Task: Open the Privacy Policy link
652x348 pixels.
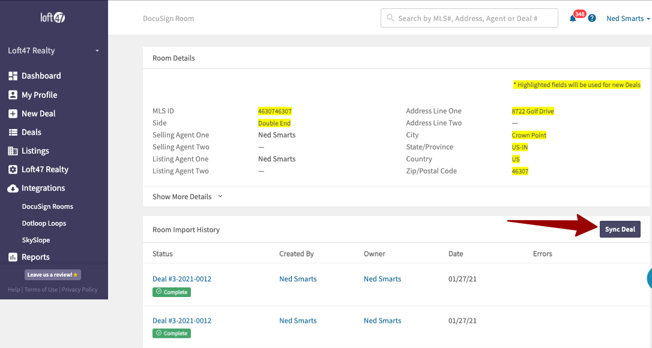Action: (x=79, y=290)
